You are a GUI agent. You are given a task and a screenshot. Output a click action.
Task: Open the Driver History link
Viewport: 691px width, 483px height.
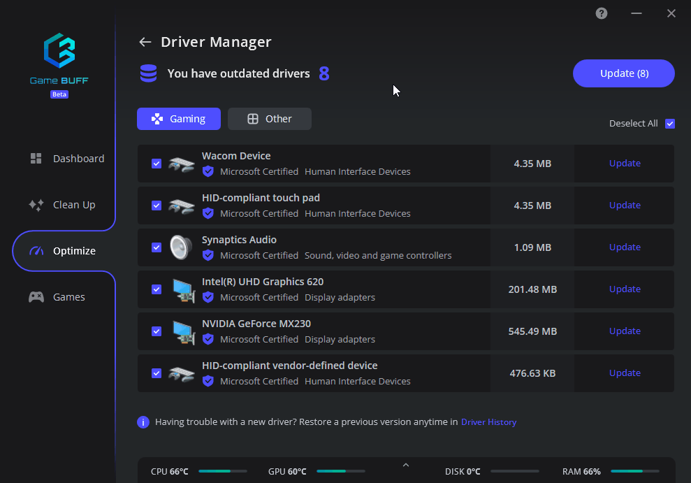point(488,422)
